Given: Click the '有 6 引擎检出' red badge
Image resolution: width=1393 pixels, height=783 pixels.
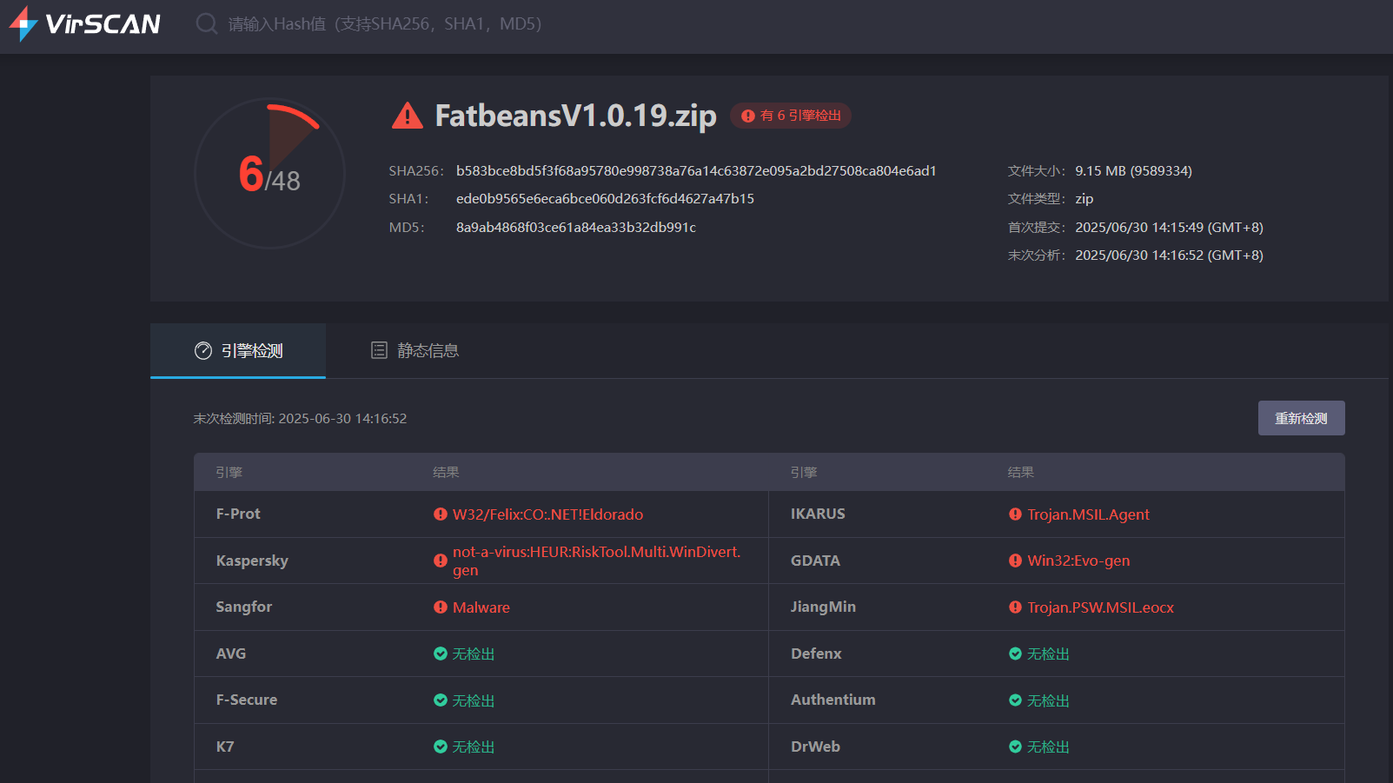Looking at the screenshot, I should 790,116.
